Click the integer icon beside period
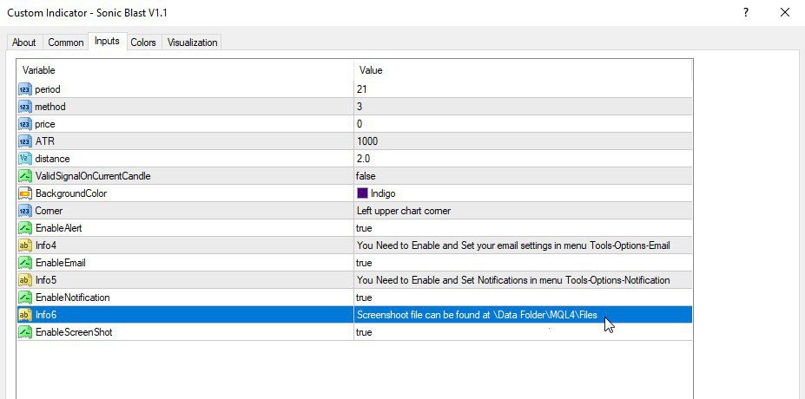805x399 pixels. [24, 89]
